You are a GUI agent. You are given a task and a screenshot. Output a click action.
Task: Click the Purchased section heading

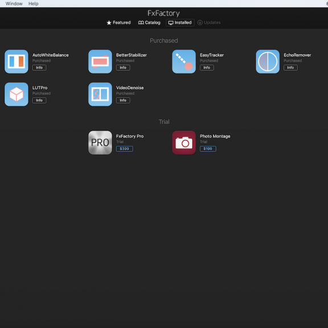(x=164, y=40)
